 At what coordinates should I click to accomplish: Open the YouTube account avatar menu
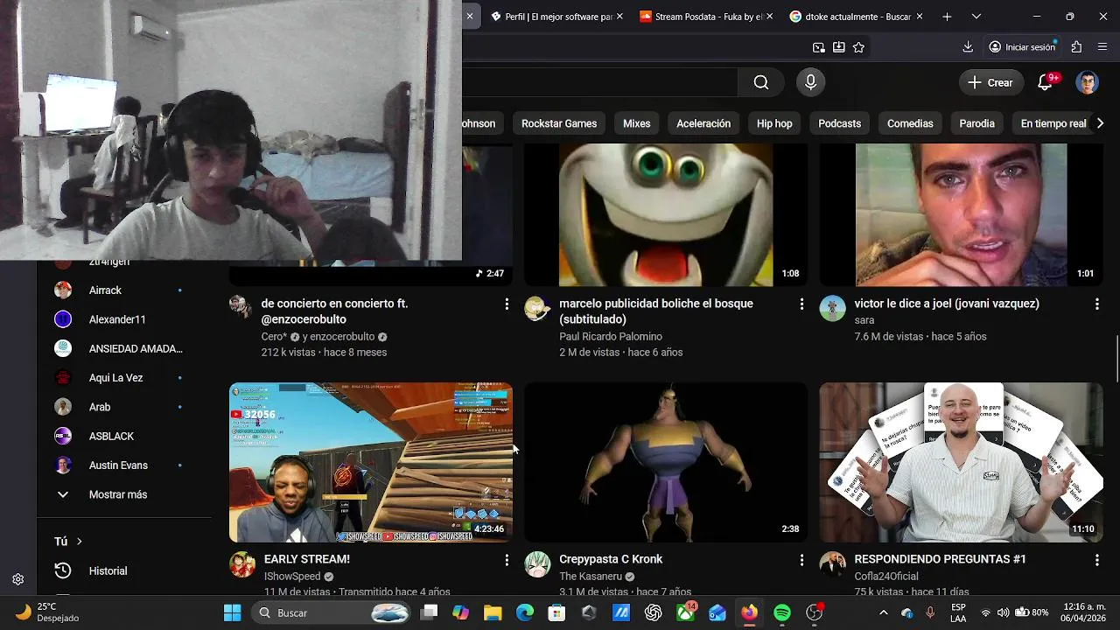click(1087, 82)
